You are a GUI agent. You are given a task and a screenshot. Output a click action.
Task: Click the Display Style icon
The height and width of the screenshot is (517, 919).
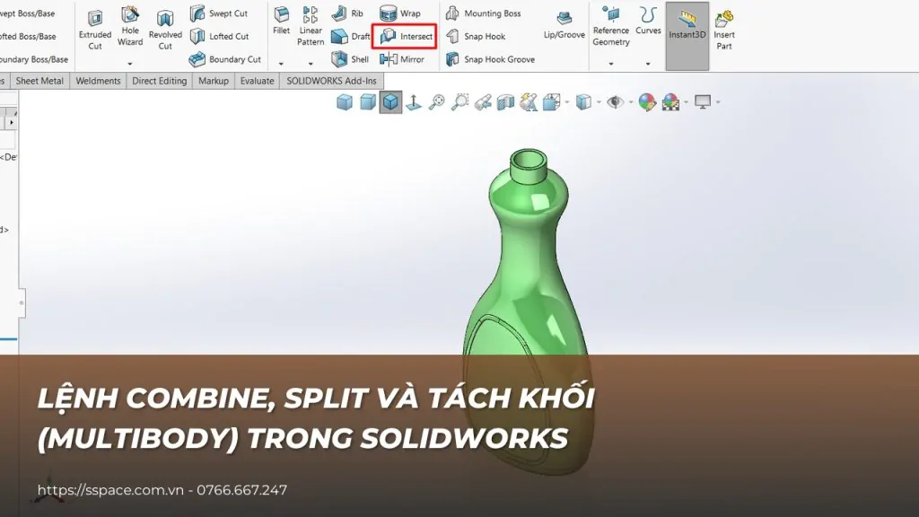point(583,102)
